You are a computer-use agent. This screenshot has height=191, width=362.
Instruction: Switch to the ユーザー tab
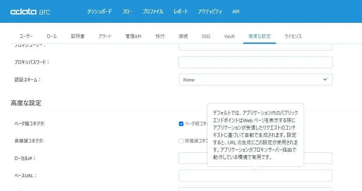26,36
